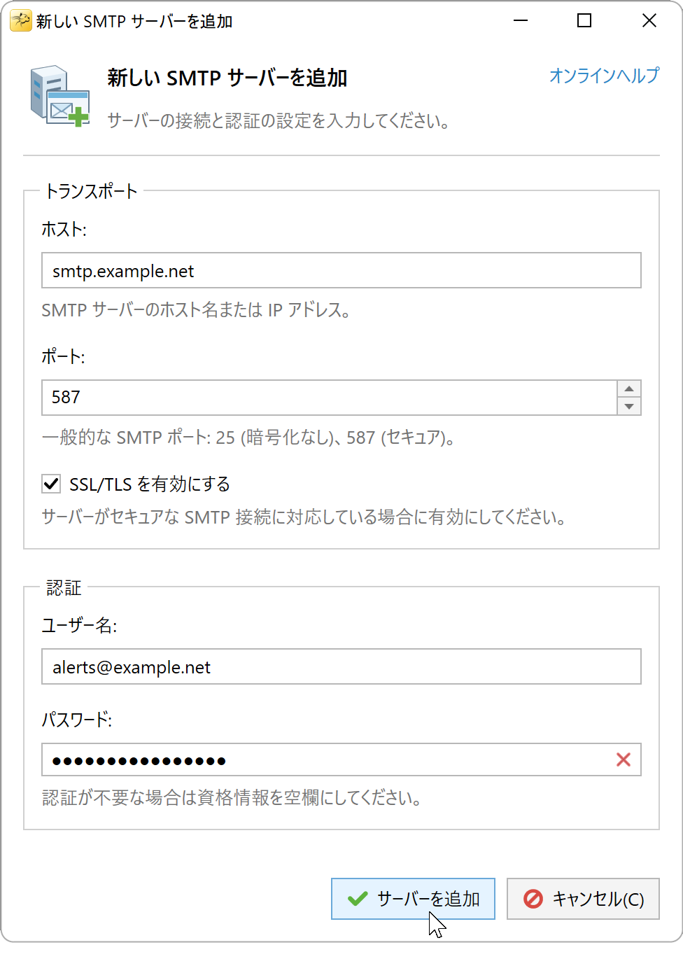Screen dimensions: 683x959
Task: Click the トランスポート group heading
Action: point(91,190)
